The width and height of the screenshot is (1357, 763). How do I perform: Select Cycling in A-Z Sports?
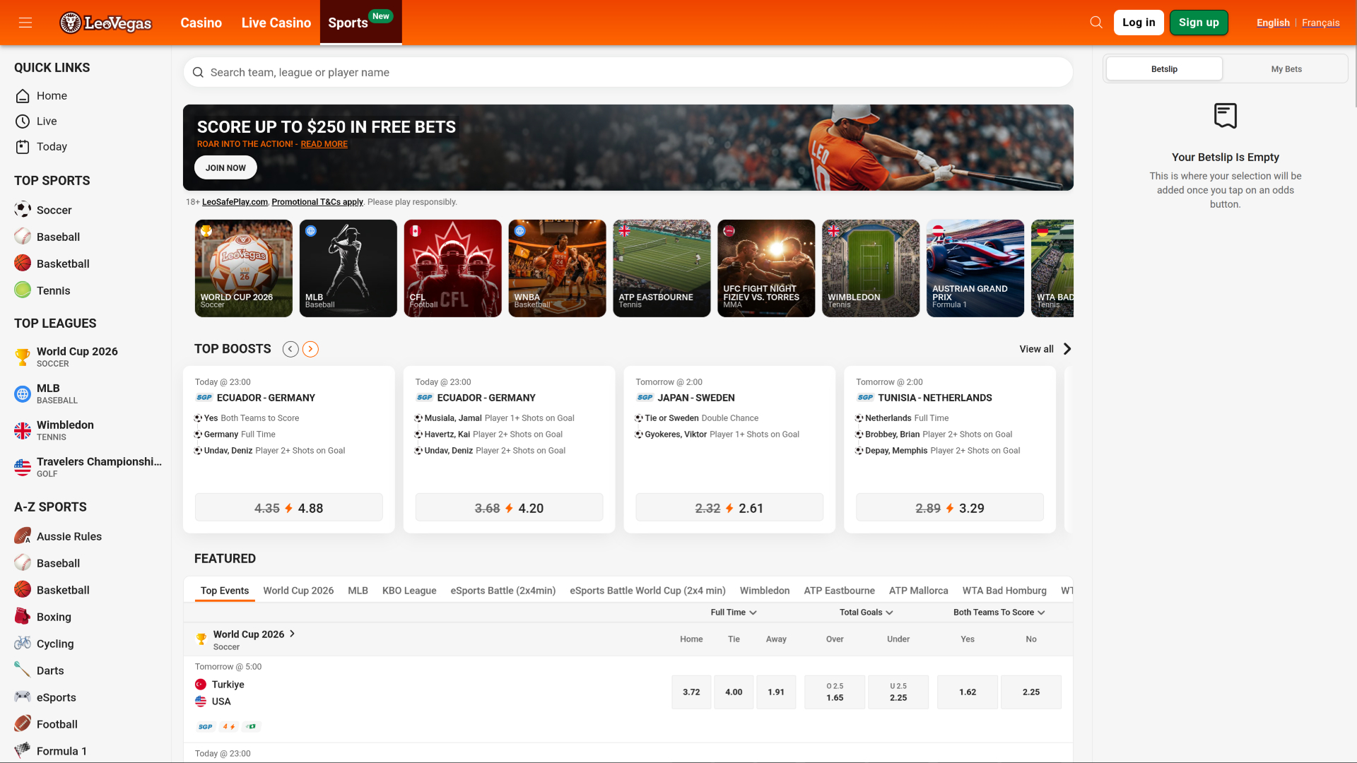coord(45,644)
